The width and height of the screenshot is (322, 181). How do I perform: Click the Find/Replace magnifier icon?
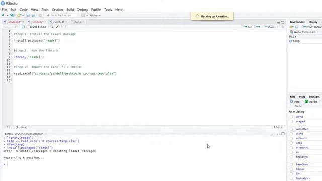[x=52, y=27]
